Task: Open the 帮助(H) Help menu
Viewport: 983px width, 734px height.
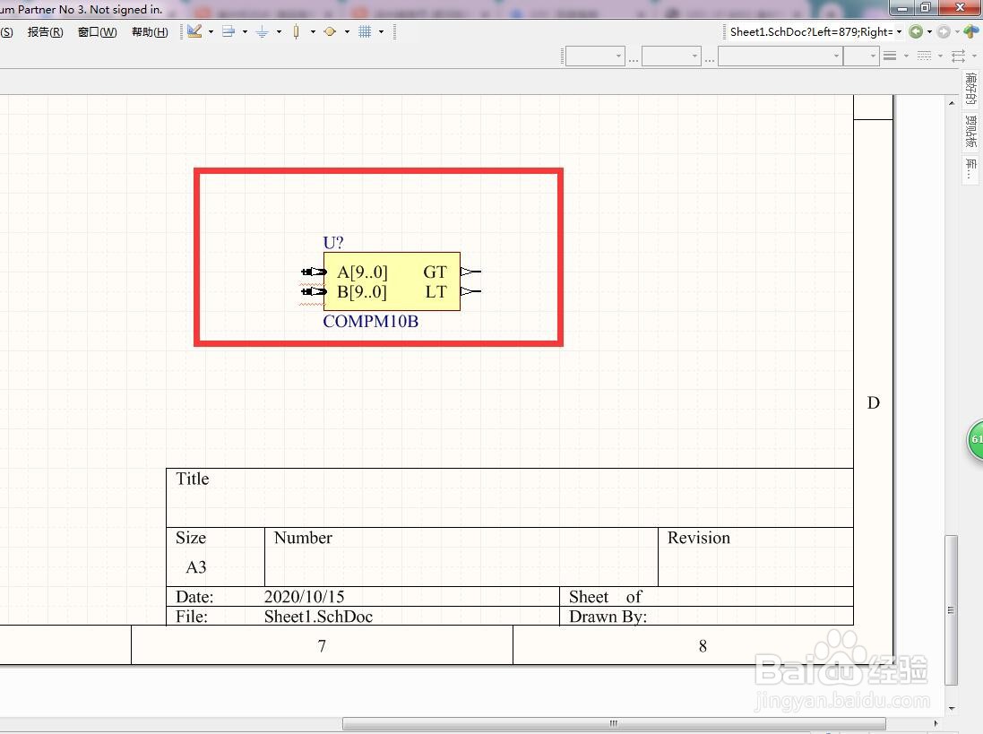Action: pos(150,32)
